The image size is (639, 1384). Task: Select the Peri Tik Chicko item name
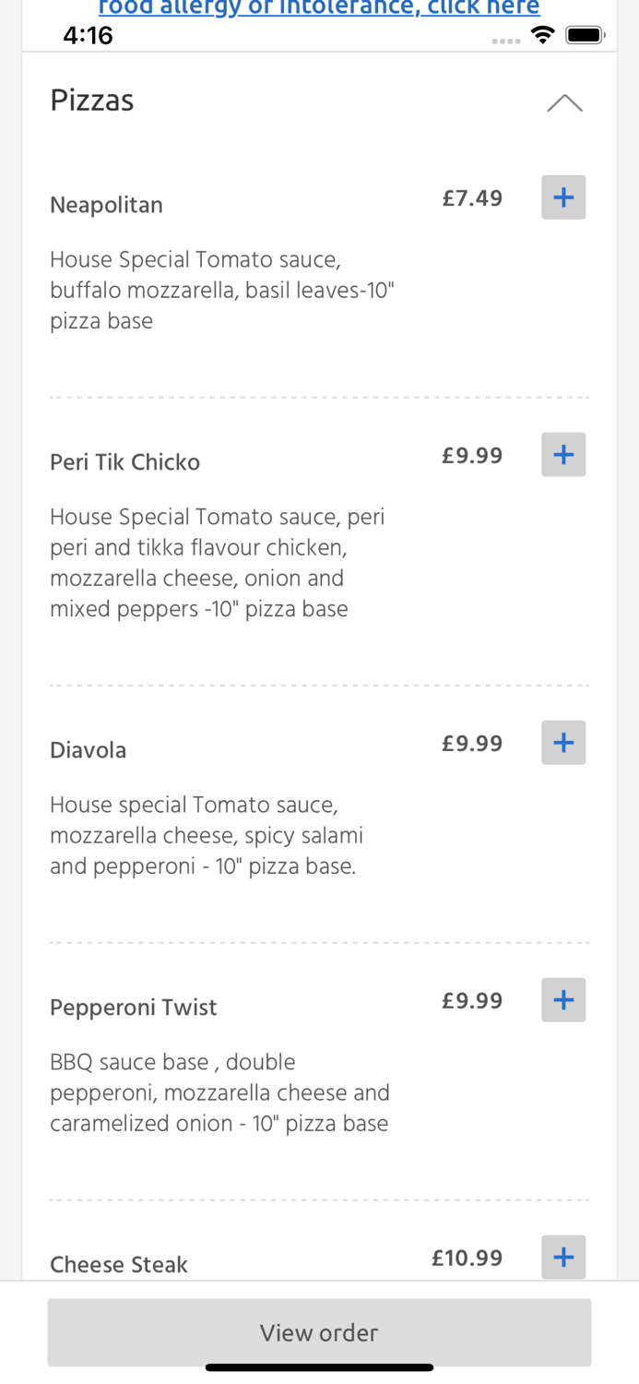[x=124, y=462]
